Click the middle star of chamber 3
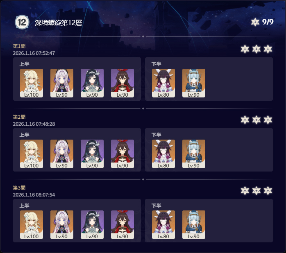The height and width of the screenshot is (253, 286). 256,191
